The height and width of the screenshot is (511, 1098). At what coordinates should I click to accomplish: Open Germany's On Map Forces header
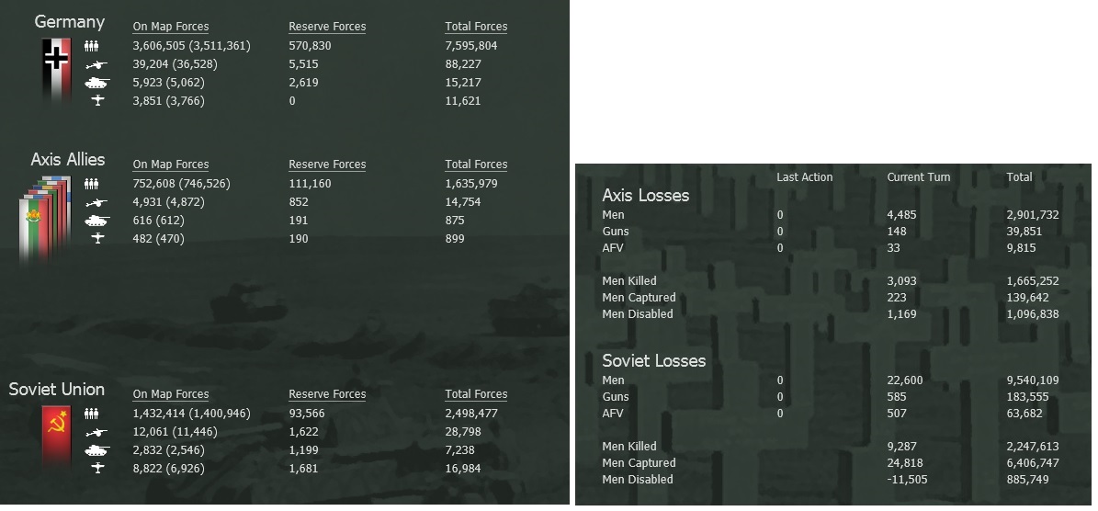coord(170,27)
